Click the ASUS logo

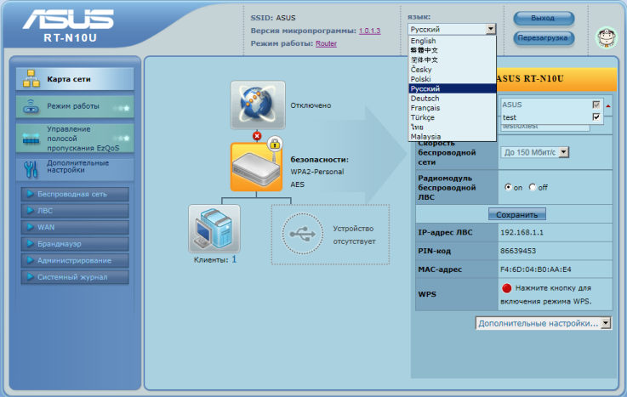(x=68, y=20)
